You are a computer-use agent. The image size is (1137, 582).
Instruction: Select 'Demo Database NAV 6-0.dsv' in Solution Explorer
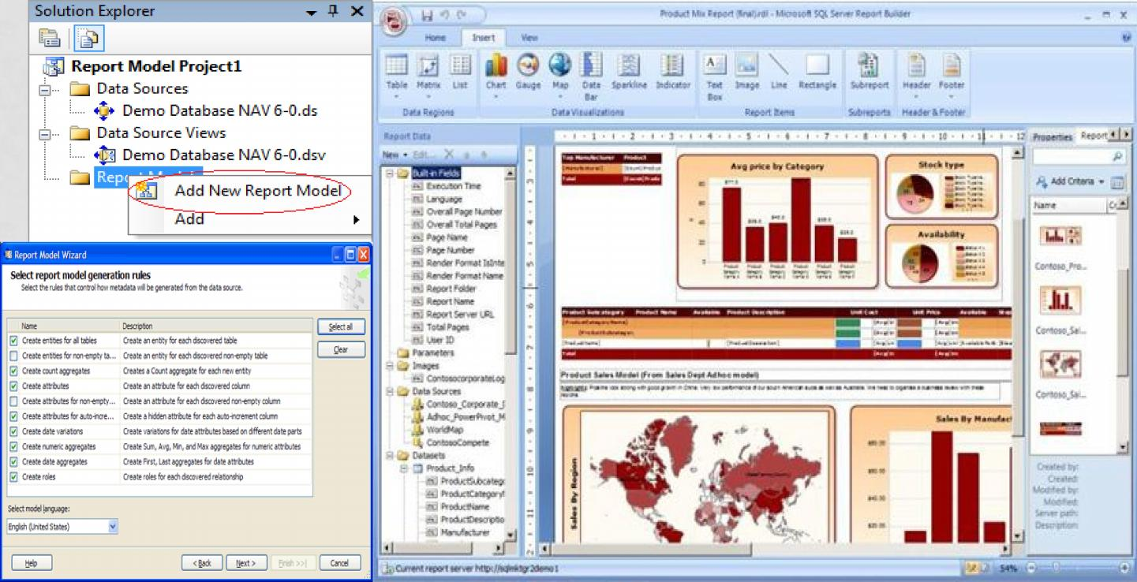click(x=223, y=155)
